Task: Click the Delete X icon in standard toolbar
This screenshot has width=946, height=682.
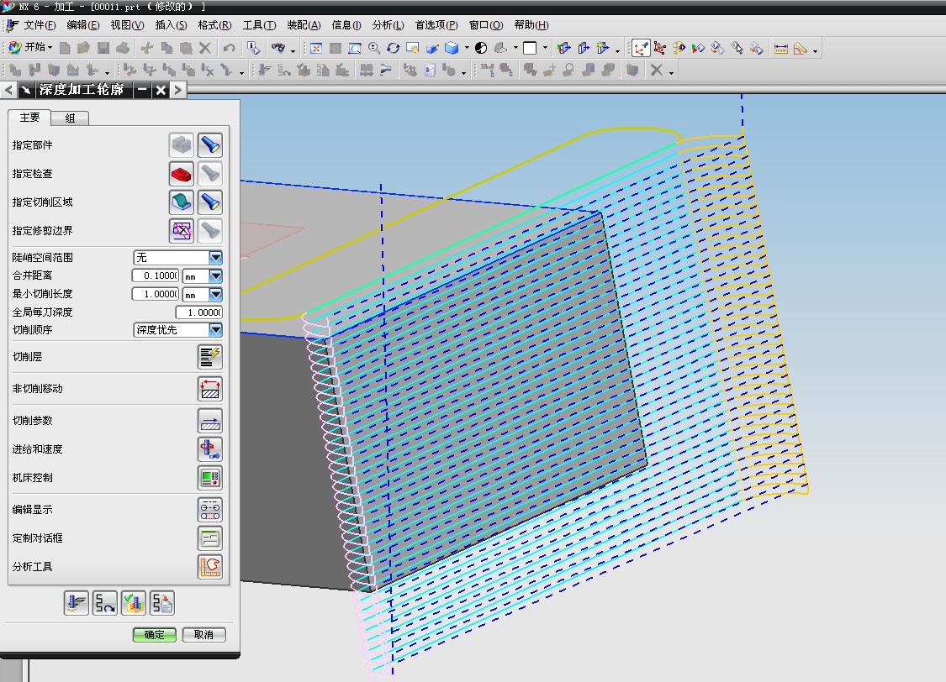Action: click(205, 48)
